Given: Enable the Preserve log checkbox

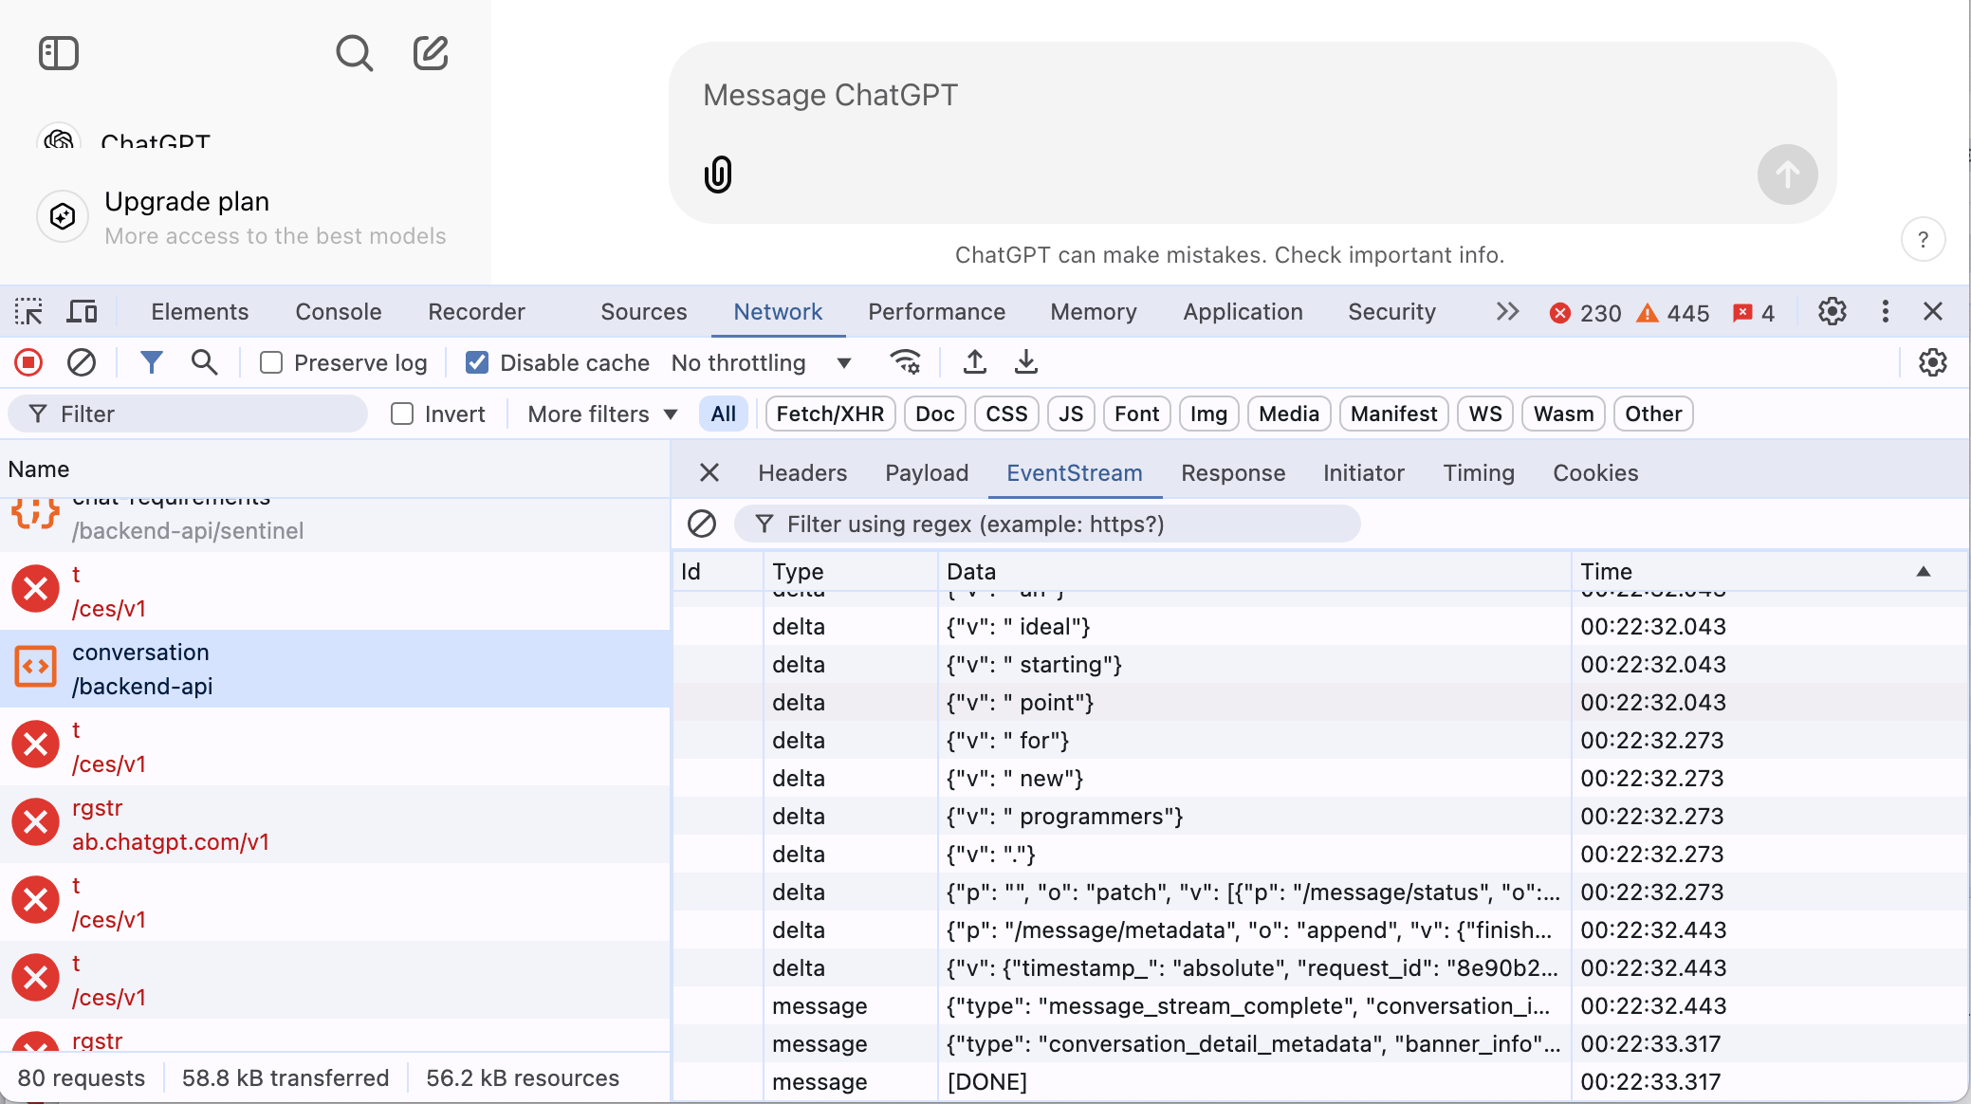Looking at the screenshot, I should click(271, 362).
